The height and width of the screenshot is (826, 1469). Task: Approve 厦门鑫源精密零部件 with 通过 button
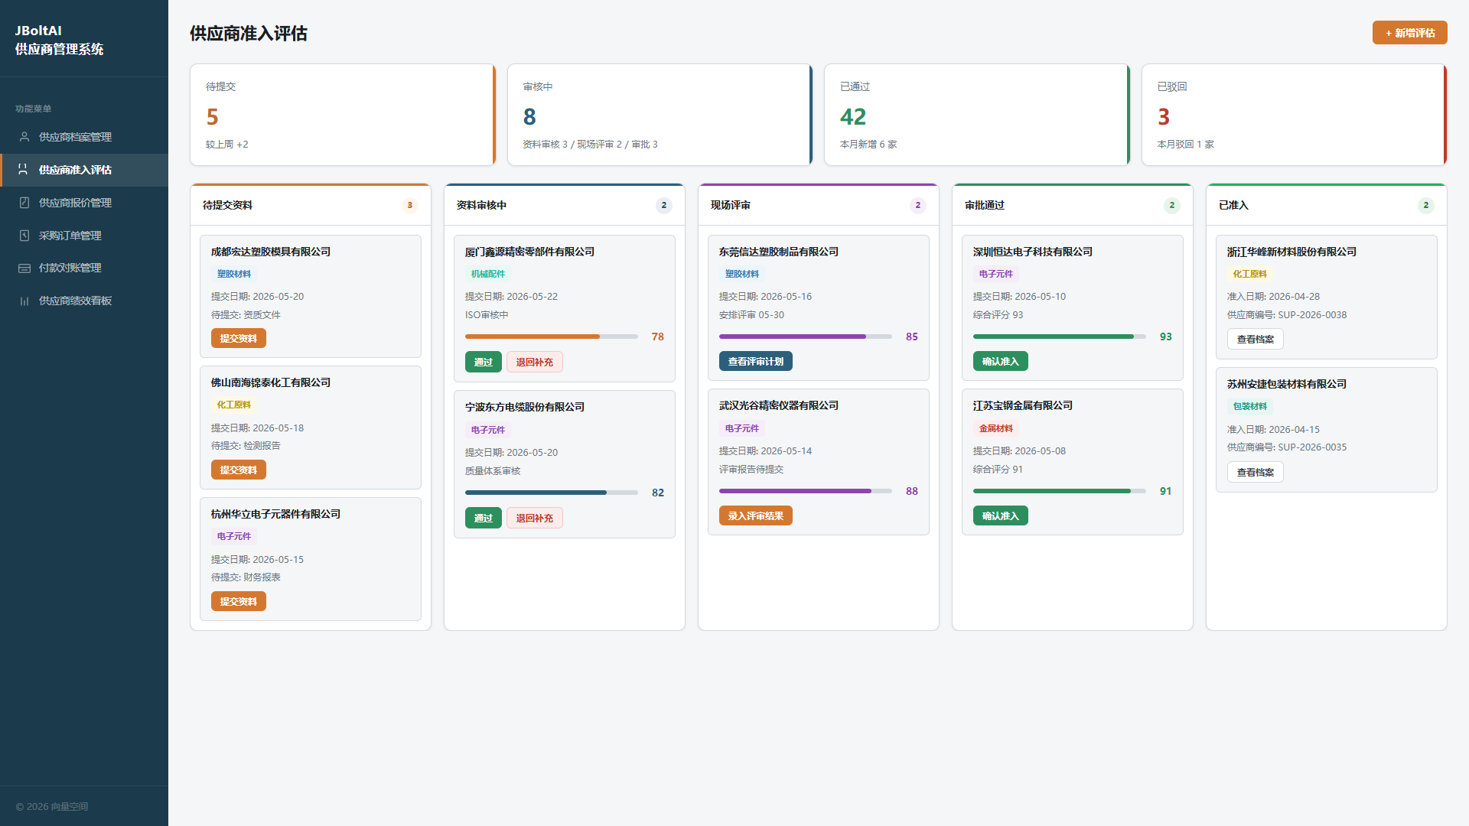point(484,362)
